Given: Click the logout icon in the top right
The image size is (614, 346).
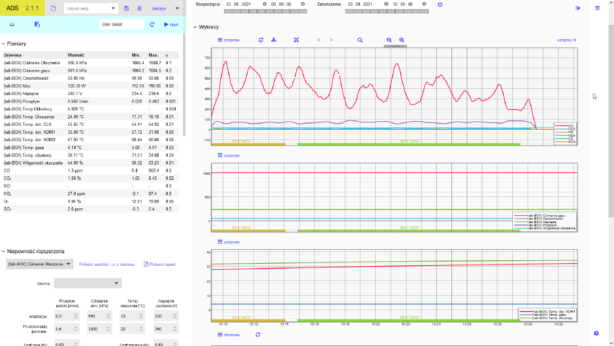Looking at the screenshot, I should tap(578, 8).
